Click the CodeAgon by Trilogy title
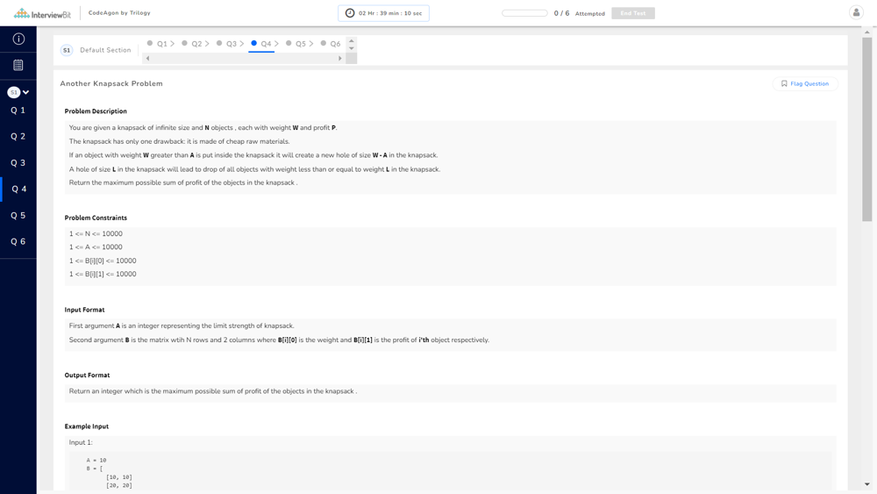Image resolution: width=877 pixels, height=494 pixels. pos(119,13)
